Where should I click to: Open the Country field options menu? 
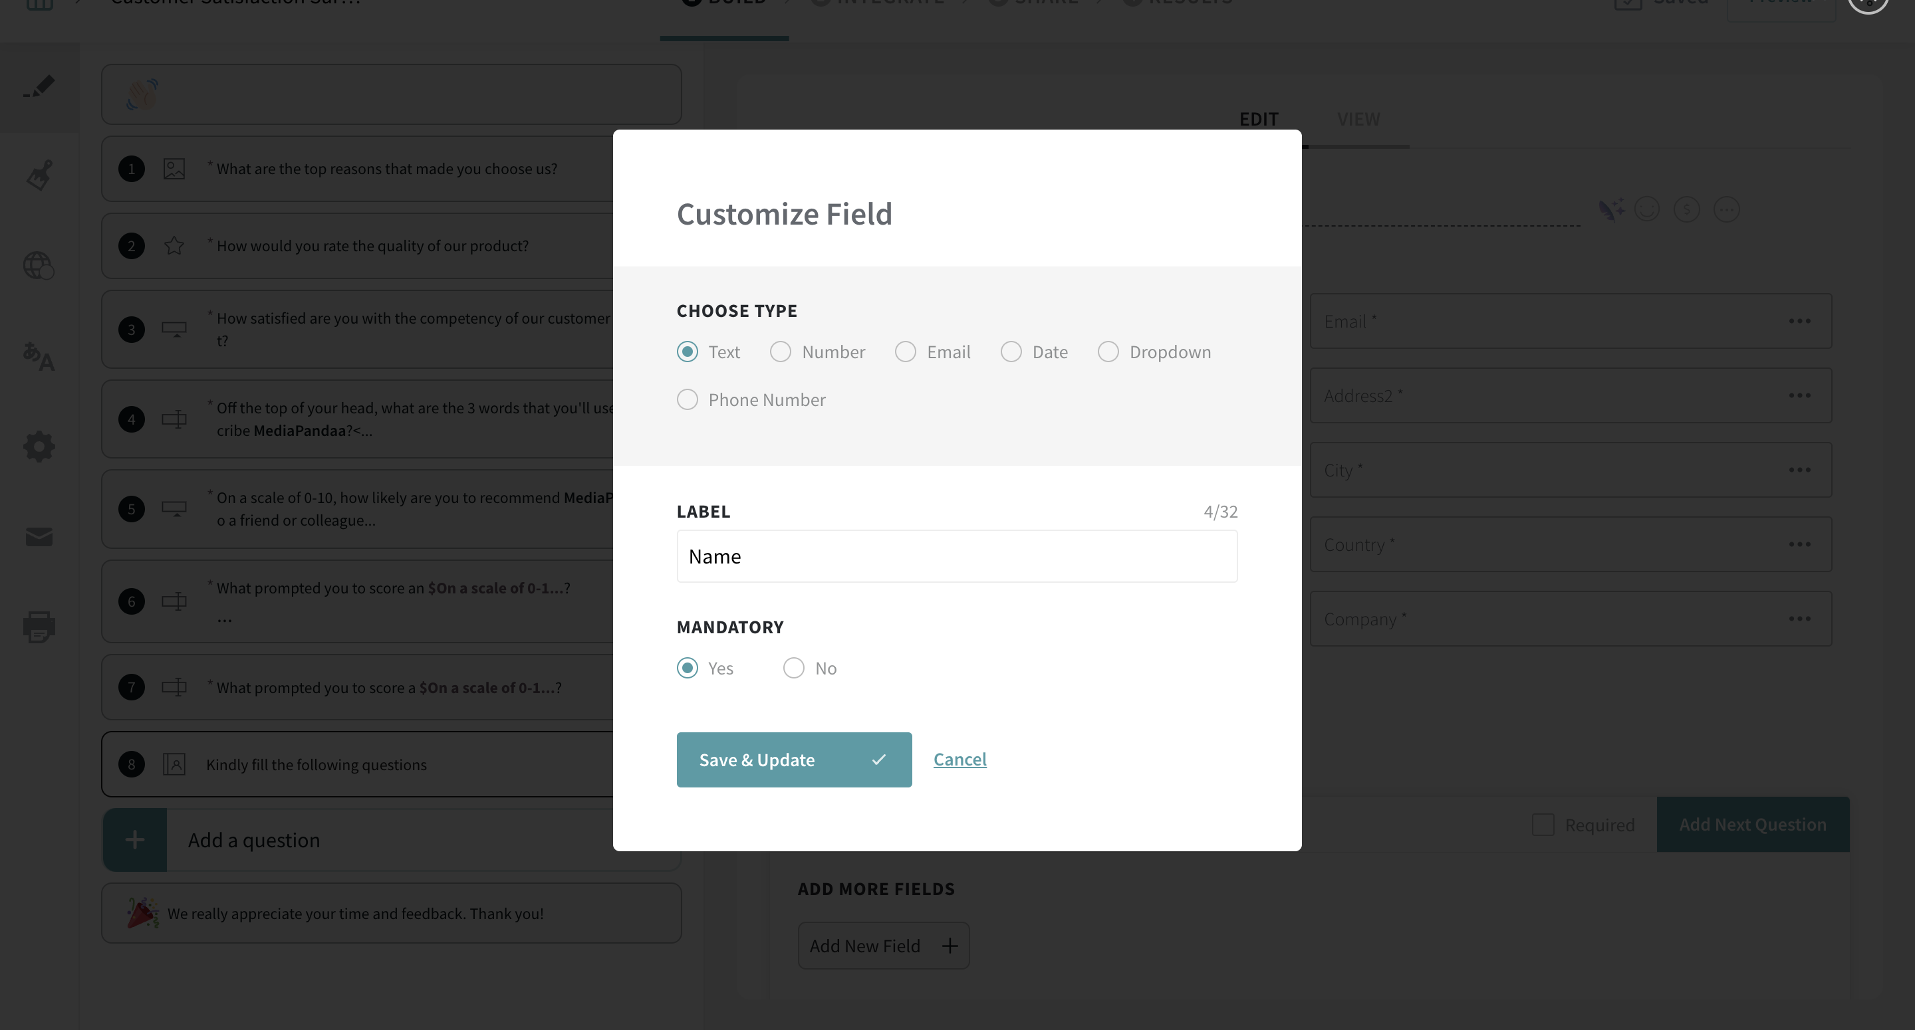tap(1799, 544)
